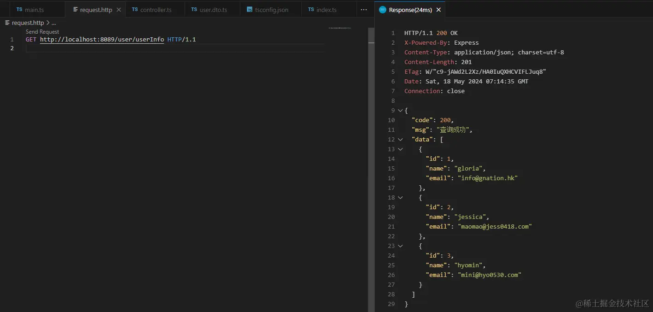The width and height of the screenshot is (653, 312).
Task: Click the HTTP/1.1 protocol text in the request
Action: pyautogui.click(x=181, y=40)
